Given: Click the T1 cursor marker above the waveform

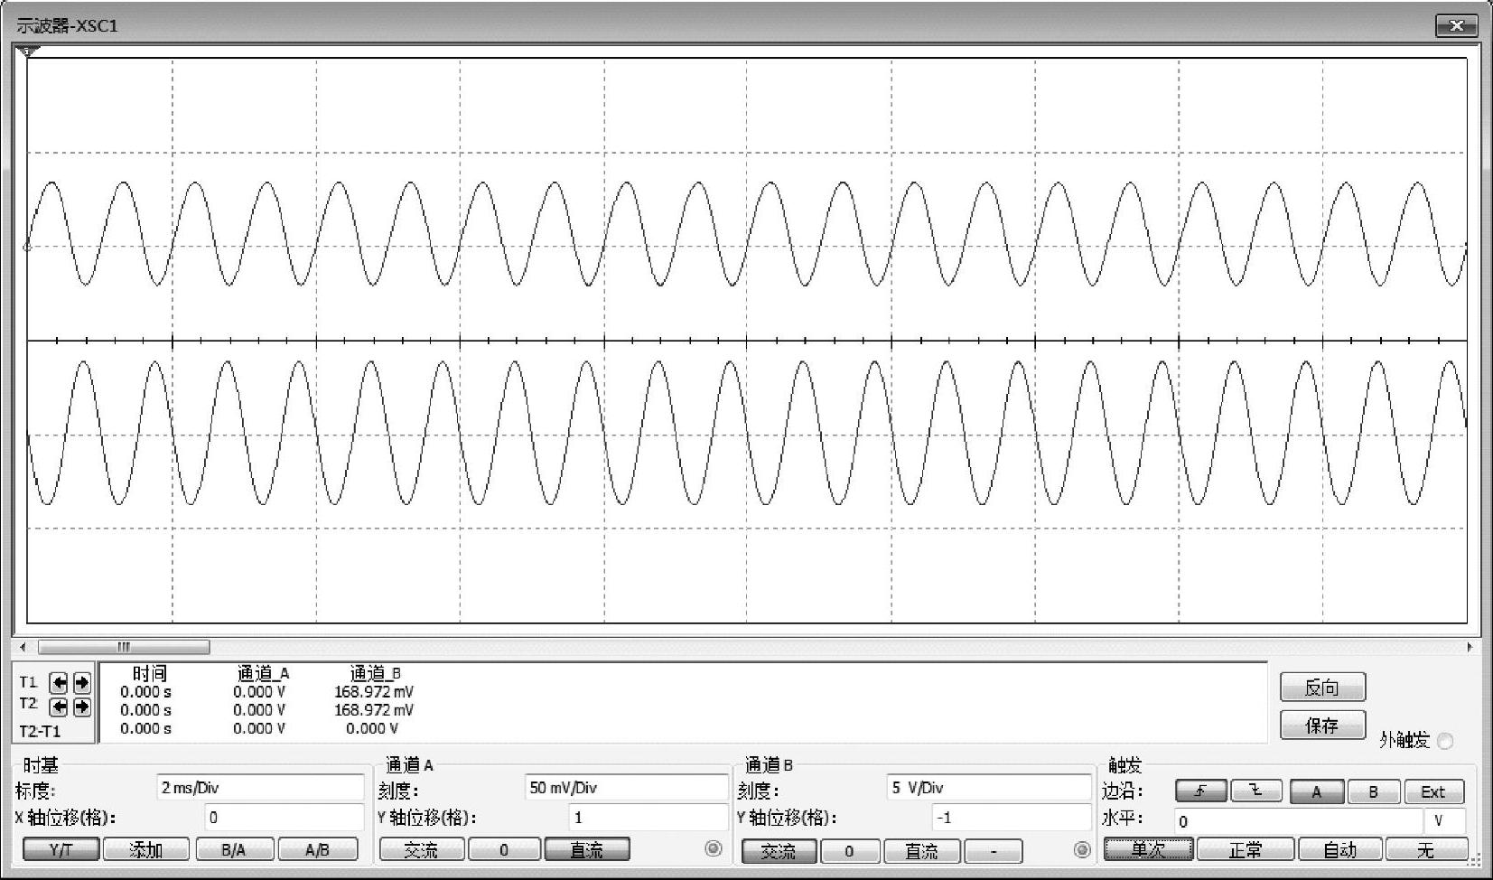Looking at the screenshot, I should pos(28,52).
